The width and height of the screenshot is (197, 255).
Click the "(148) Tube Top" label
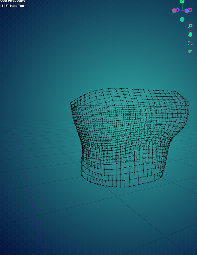12,6
